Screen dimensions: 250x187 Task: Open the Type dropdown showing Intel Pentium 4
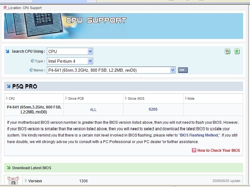point(70,61)
